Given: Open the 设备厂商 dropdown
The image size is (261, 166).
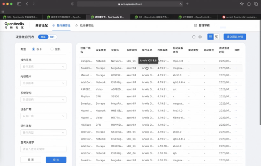Looking at the screenshot, I should point(43,116).
